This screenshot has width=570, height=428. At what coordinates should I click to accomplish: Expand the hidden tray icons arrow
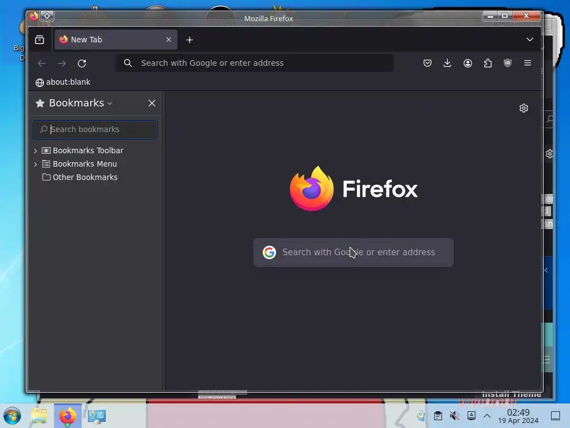click(x=487, y=416)
